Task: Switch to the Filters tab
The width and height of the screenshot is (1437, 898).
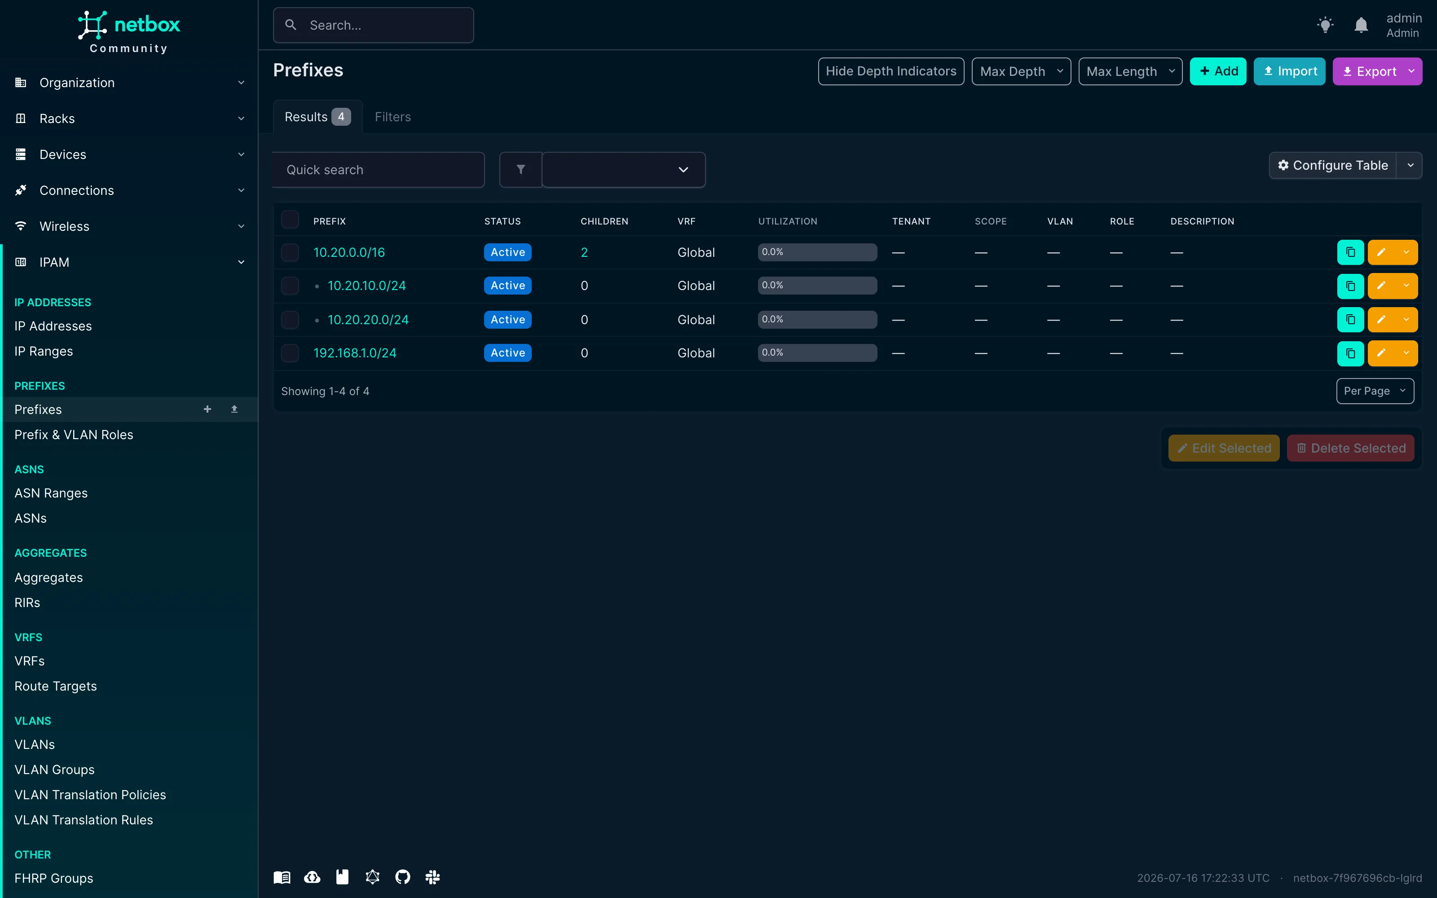Action: 392,117
